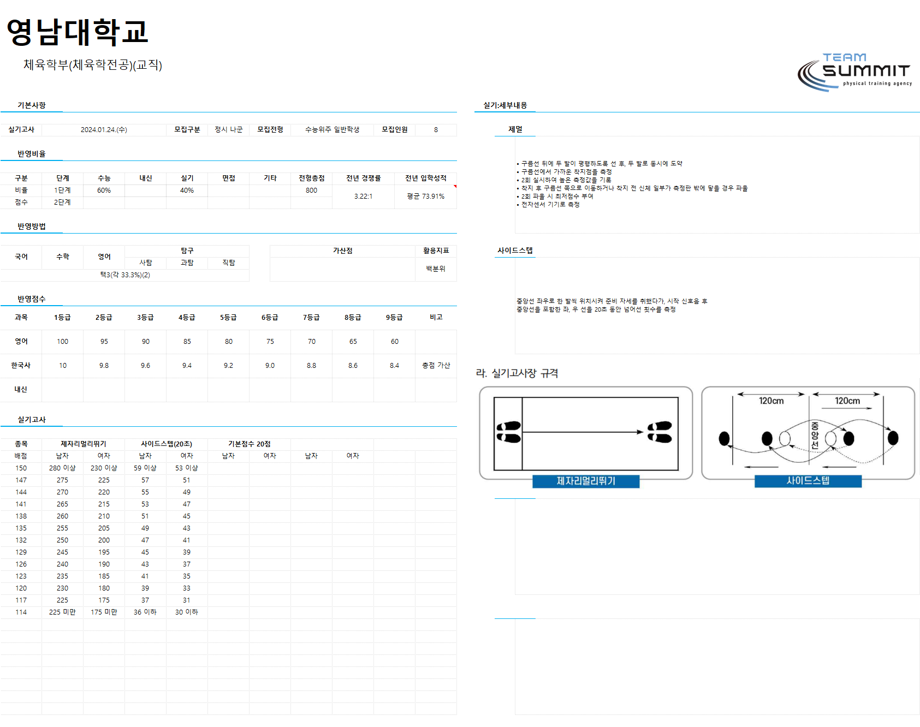Select the exam date cell 2024.01.24.(수)

point(104,130)
